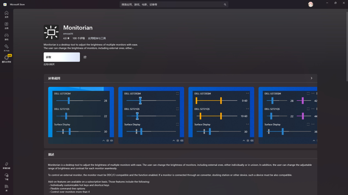Viewport: 348px width, 195px height.
Task: Click the description section heading
Action: pyautogui.click(x=51, y=155)
